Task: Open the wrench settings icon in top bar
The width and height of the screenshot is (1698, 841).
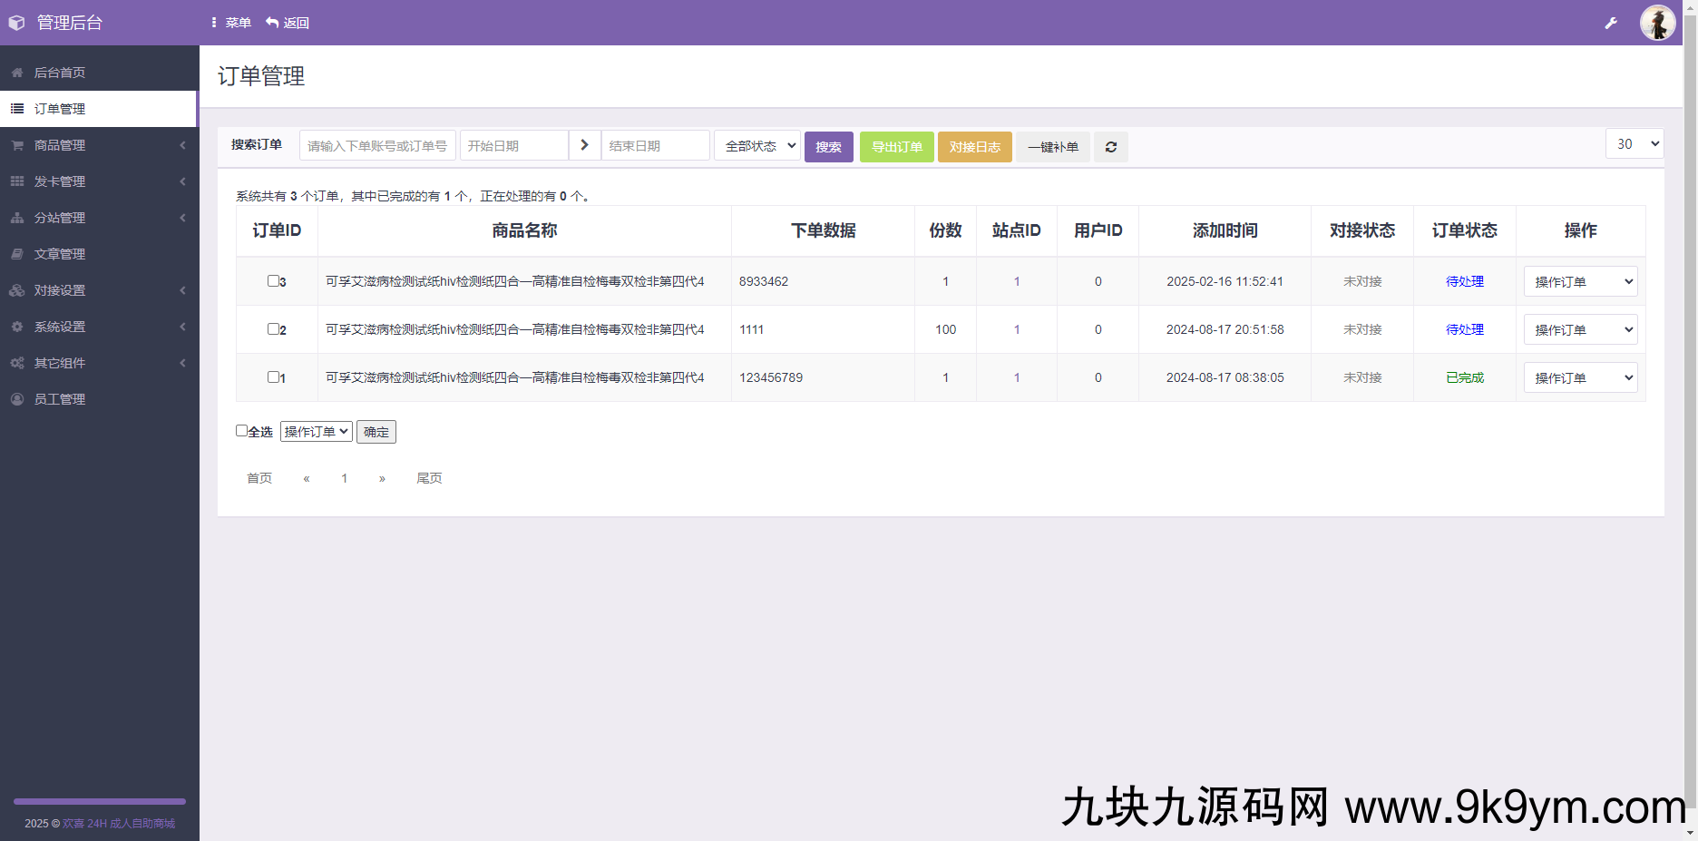Action: [x=1611, y=22]
